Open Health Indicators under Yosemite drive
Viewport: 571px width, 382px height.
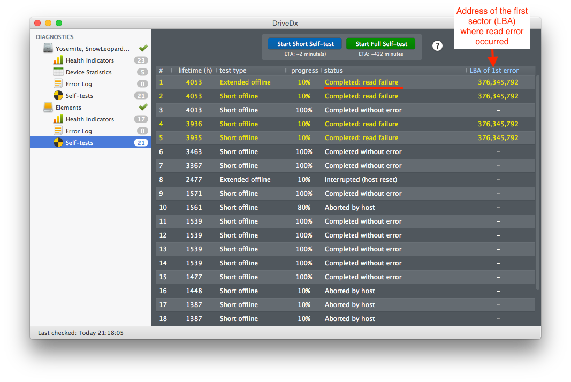coord(89,60)
